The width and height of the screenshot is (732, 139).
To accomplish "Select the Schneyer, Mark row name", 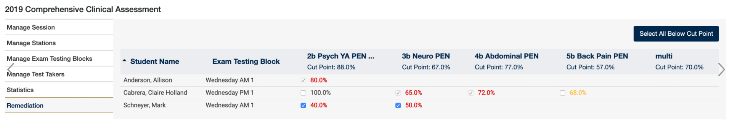I will (144, 105).
